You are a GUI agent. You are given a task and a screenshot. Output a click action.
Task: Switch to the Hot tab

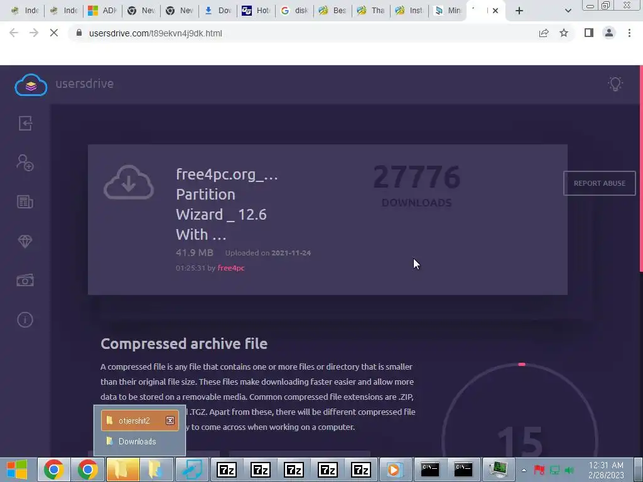tap(256, 11)
